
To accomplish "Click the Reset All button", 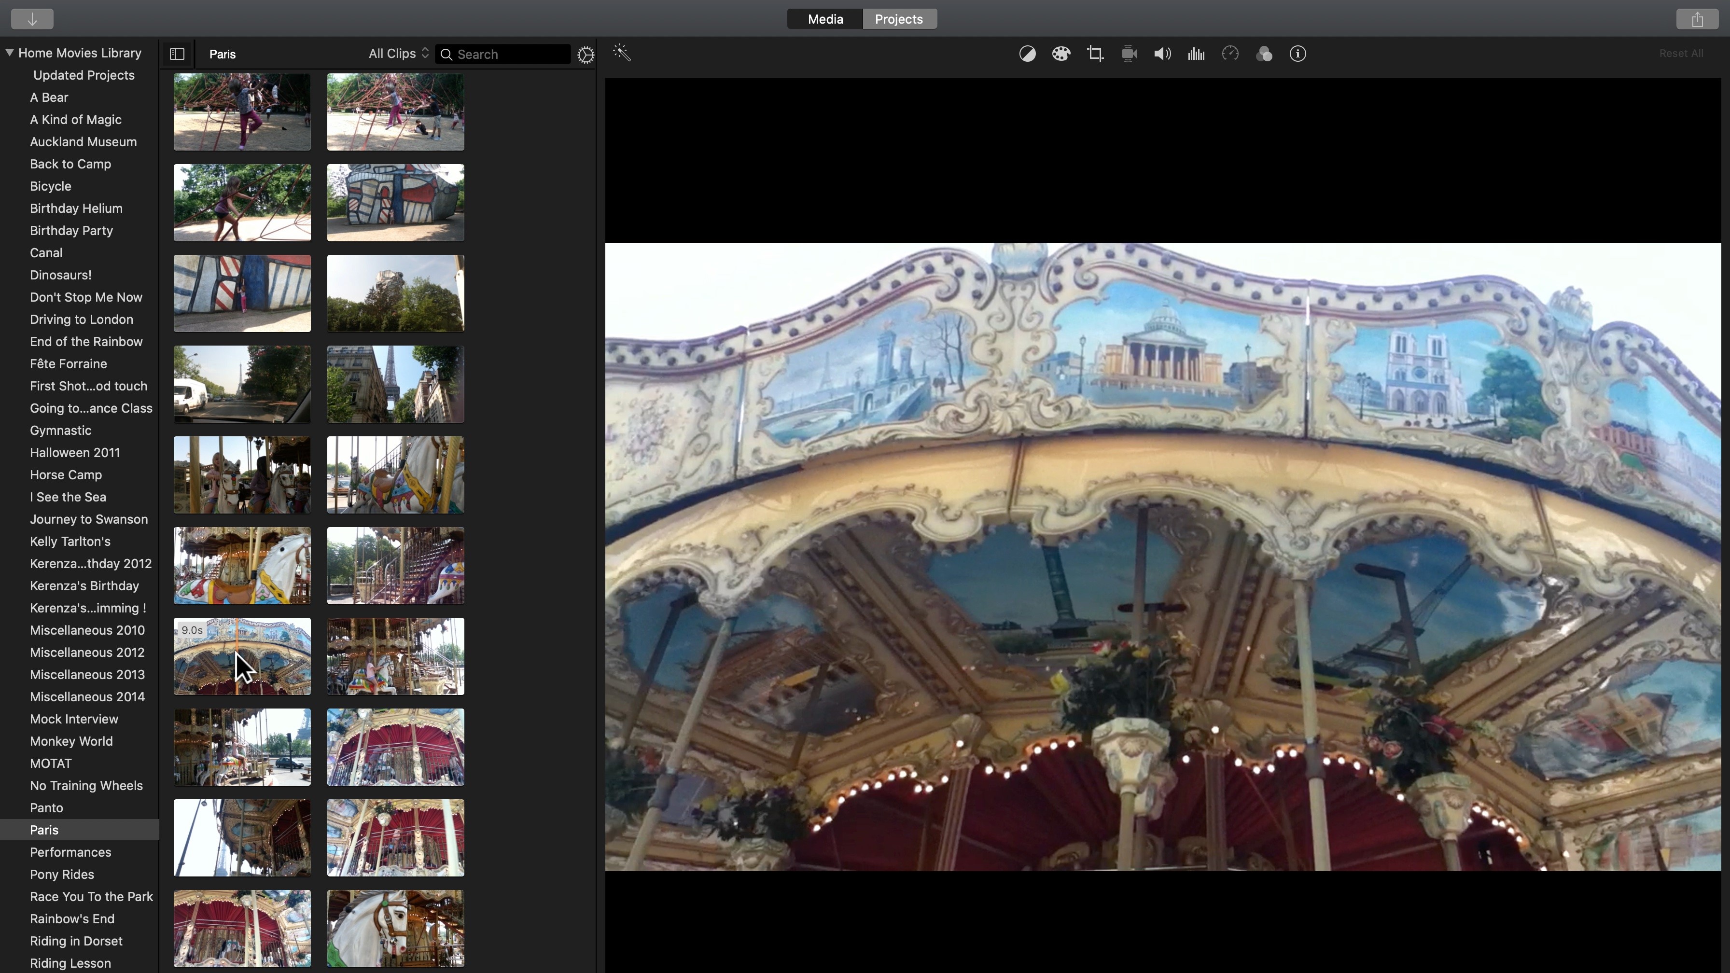I will [x=1681, y=53].
